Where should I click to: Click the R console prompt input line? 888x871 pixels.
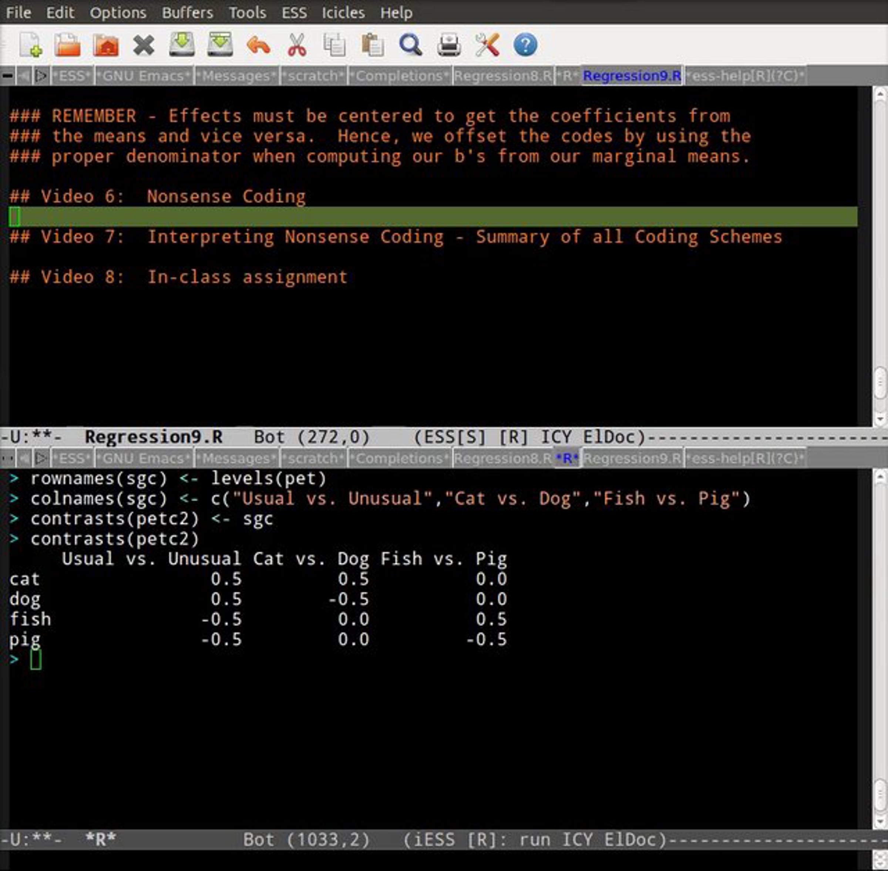point(36,659)
